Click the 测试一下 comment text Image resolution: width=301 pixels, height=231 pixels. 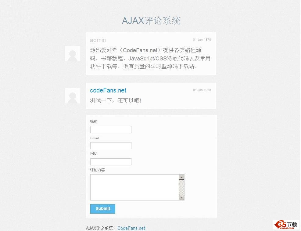coord(116,100)
